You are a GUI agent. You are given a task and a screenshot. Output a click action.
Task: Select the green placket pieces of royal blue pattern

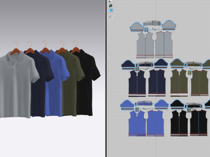click(137, 110)
